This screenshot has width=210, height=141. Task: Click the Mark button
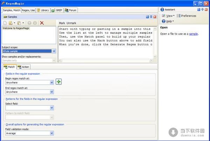(62, 23)
